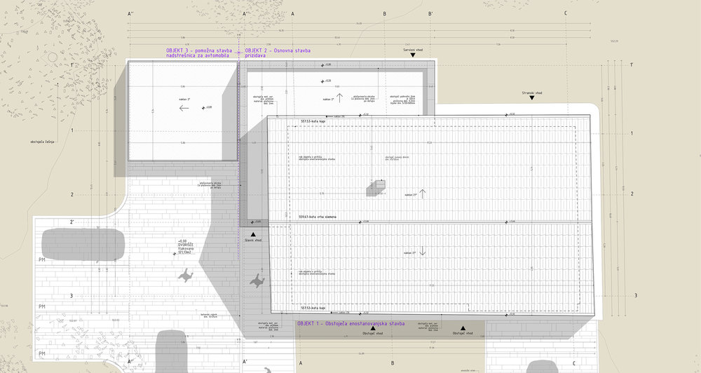Click the OBJEKT 3 pomožna stavba label

(x=199, y=53)
